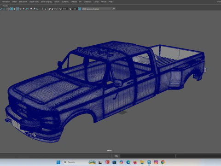Open the Surfaces menu

click(x=65, y=2)
